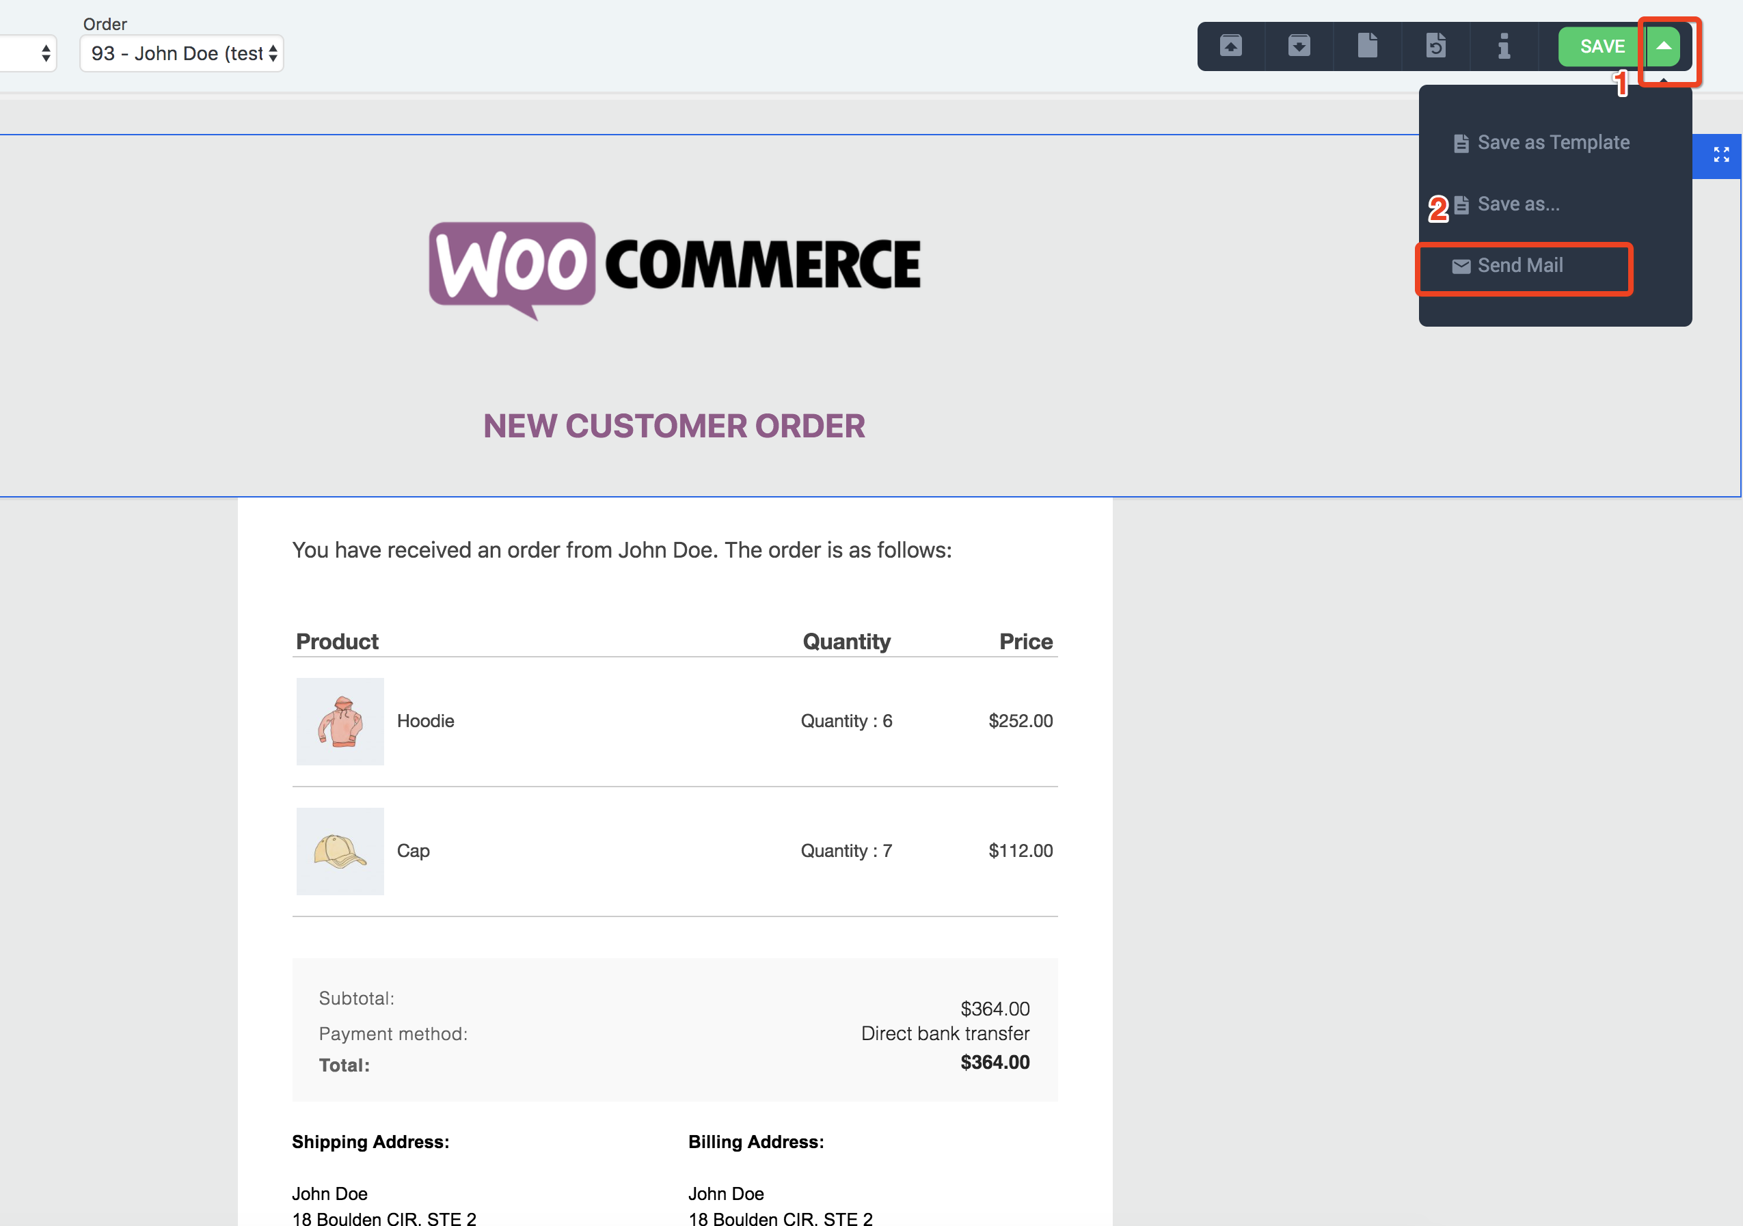The height and width of the screenshot is (1226, 1743).
Task: Click the 'You have received an order' text
Action: tap(622, 549)
